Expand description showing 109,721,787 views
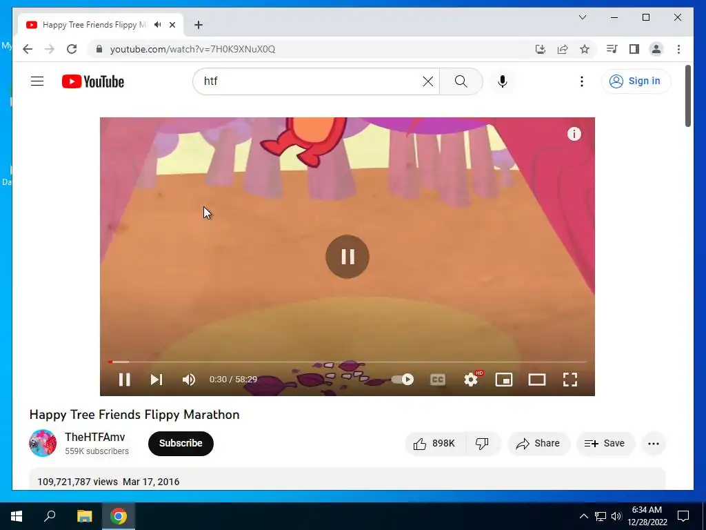 [347, 479]
